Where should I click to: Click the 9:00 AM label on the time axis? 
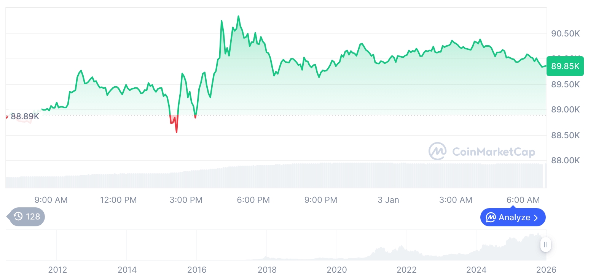tap(51, 200)
